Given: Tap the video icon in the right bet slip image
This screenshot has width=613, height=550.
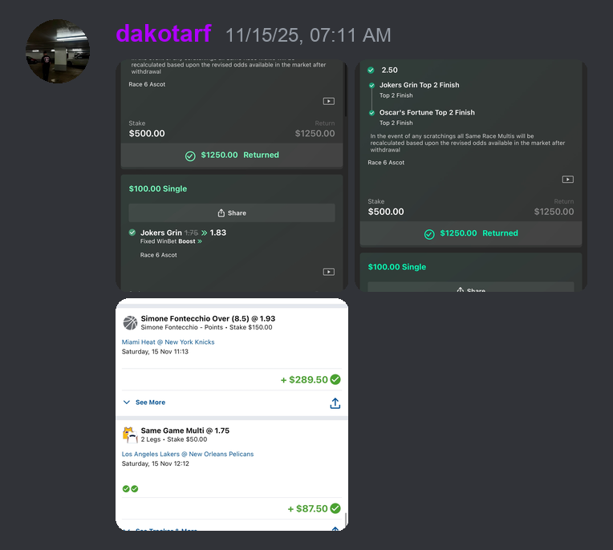Looking at the screenshot, I should [x=567, y=180].
